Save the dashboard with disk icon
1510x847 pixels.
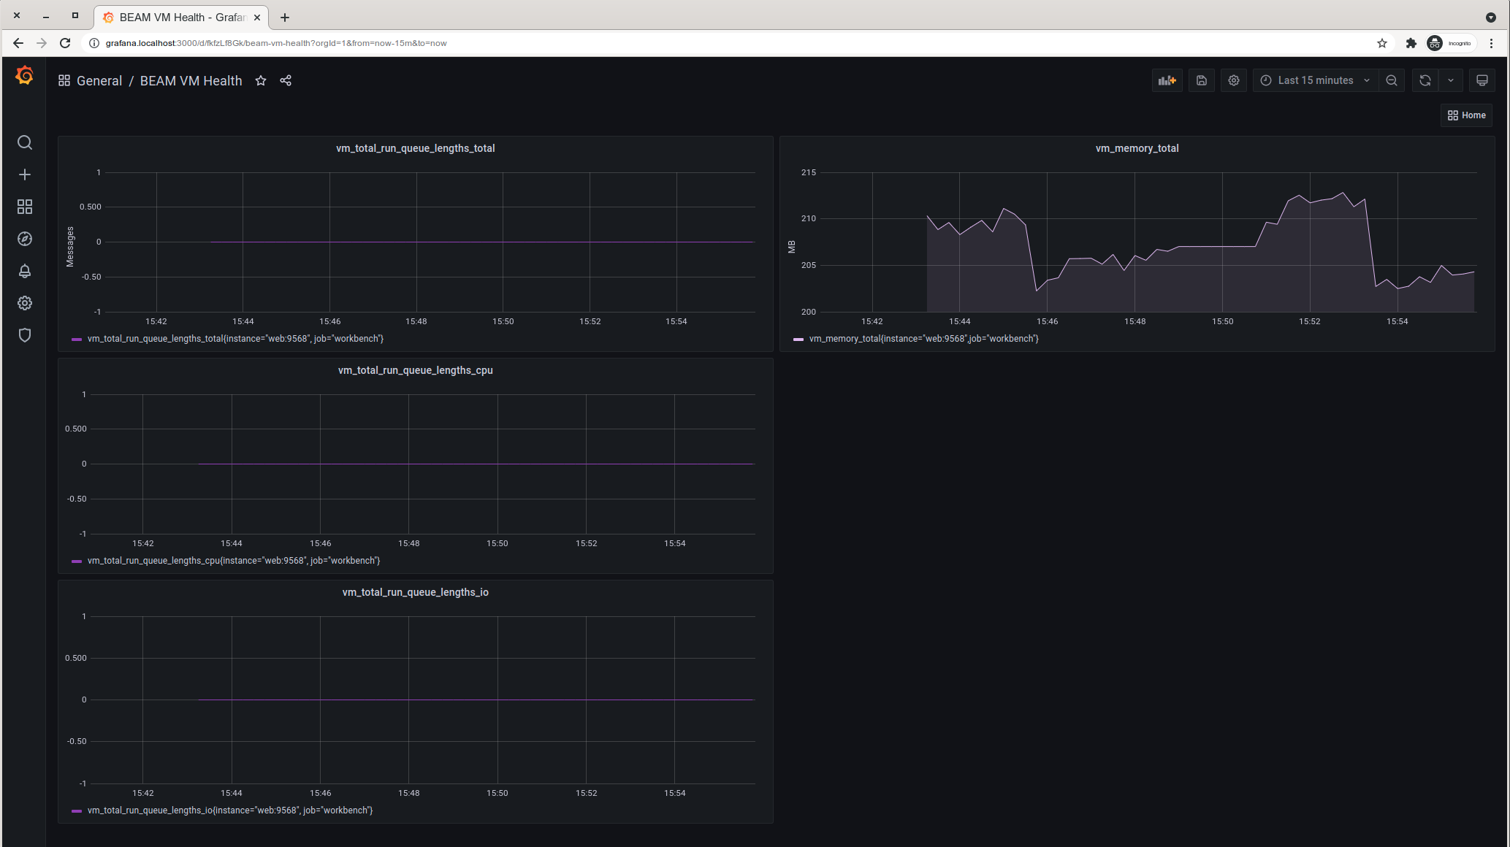coord(1202,80)
